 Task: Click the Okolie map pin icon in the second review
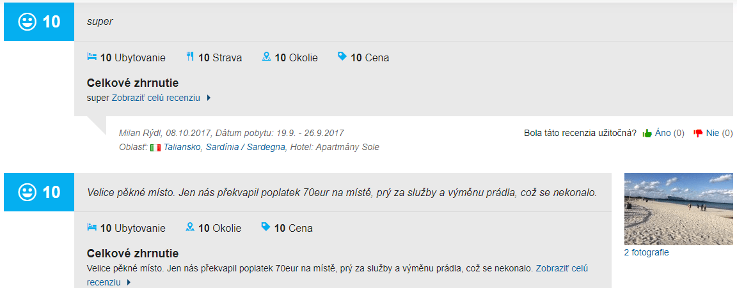190,227
